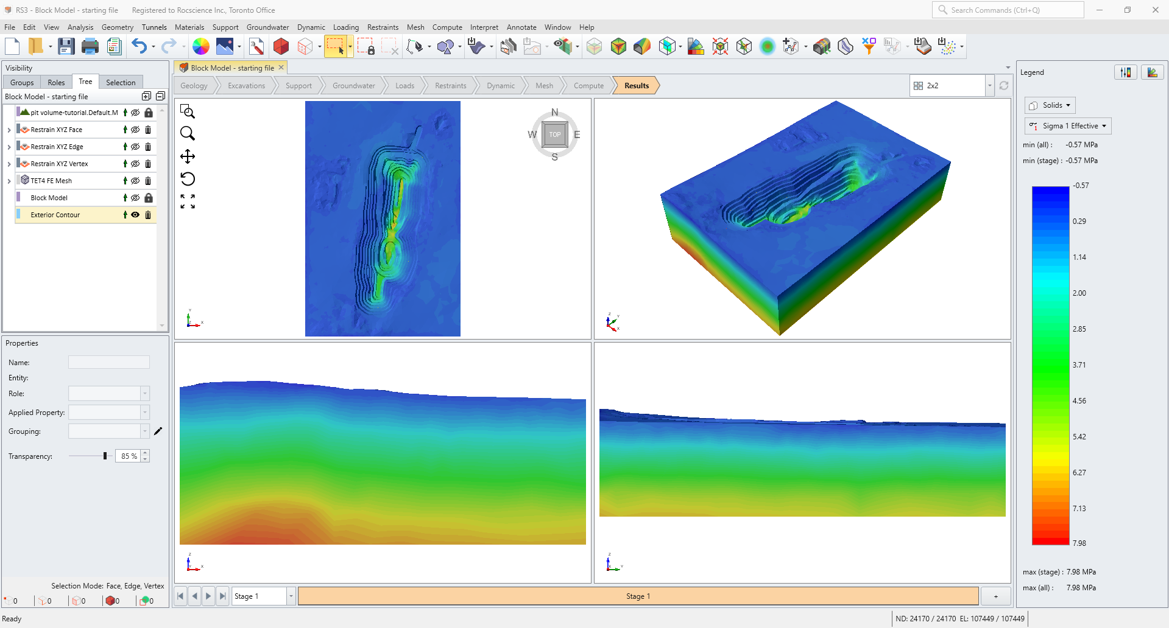Click the zoom window icon in top viewport

point(188,111)
